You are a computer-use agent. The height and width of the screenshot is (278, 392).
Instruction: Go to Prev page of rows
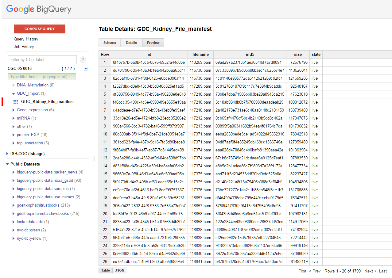coord(315,271)
